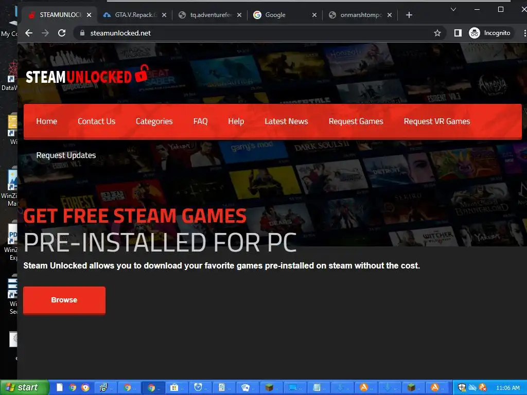Open the playing cards taskbar item
This screenshot has height=395, width=527.
point(248,388)
